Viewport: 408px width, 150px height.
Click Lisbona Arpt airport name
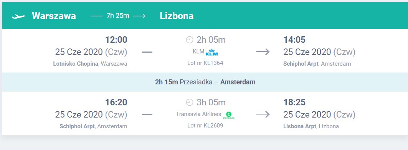tap(300, 126)
